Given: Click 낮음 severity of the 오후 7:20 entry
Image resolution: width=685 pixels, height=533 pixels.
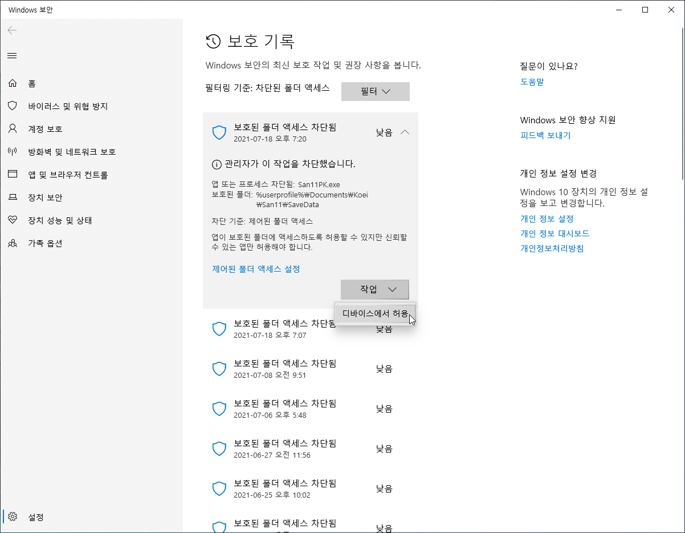Looking at the screenshot, I should (384, 132).
